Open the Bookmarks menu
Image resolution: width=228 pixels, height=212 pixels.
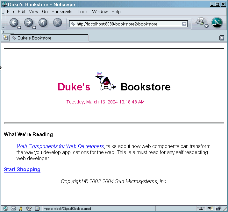(62, 12)
